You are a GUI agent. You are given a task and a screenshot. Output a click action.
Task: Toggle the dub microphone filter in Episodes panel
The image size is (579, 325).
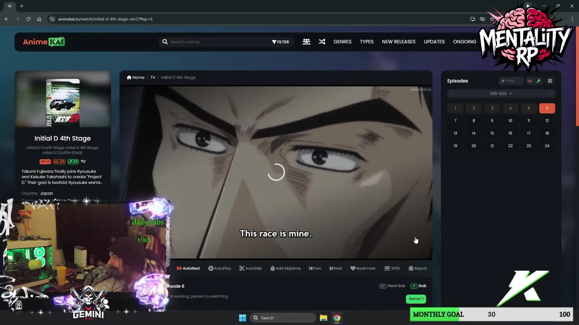[x=538, y=81]
